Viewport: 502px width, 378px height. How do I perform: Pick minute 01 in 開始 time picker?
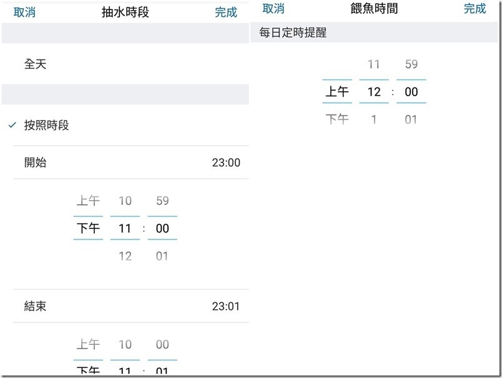pyautogui.click(x=162, y=256)
